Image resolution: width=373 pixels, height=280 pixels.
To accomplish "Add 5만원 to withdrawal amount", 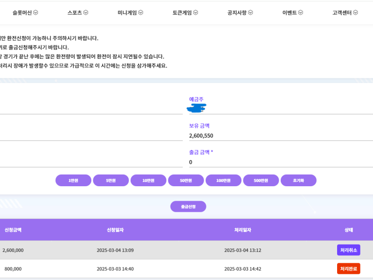I will (x=111, y=180).
